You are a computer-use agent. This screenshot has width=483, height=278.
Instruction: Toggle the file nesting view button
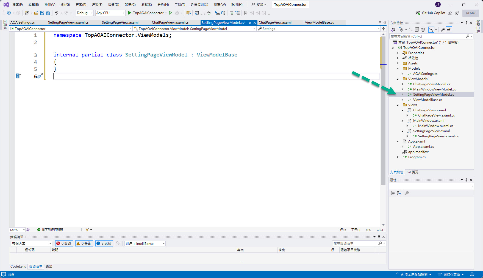click(431, 30)
